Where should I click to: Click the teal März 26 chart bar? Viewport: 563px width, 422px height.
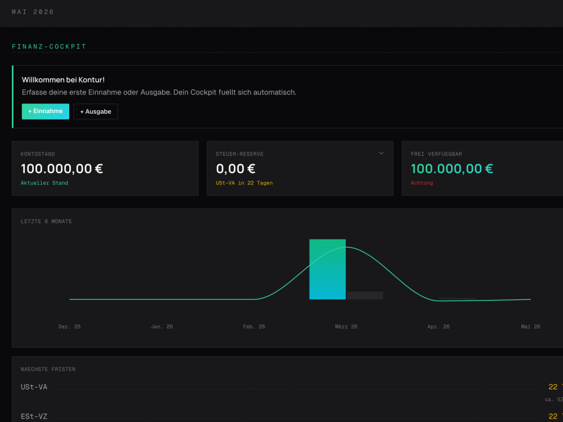[327, 269]
